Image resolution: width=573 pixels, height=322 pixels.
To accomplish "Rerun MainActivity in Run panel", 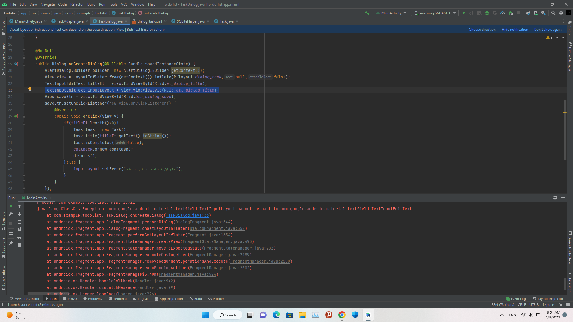I will 11,206.
